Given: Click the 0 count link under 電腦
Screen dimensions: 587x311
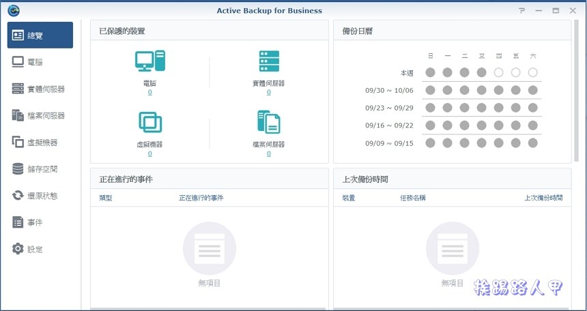Looking at the screenshot, I should (x=149, y=92).
